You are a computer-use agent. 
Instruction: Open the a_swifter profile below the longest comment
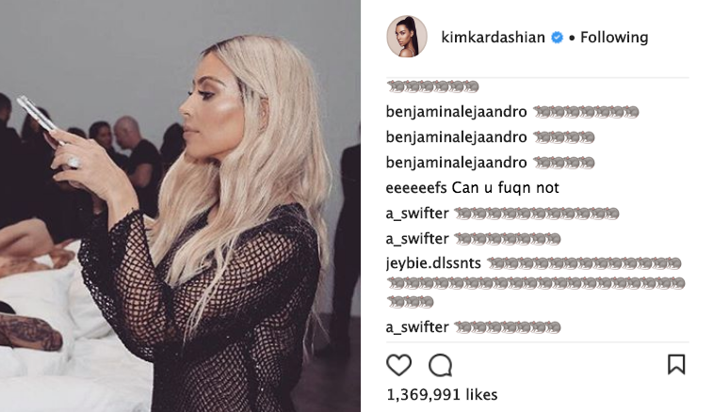[x=417, y=239]
